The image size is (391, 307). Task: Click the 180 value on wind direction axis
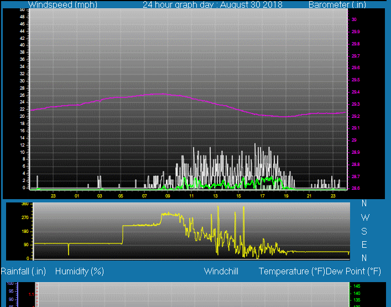(25, 231)
